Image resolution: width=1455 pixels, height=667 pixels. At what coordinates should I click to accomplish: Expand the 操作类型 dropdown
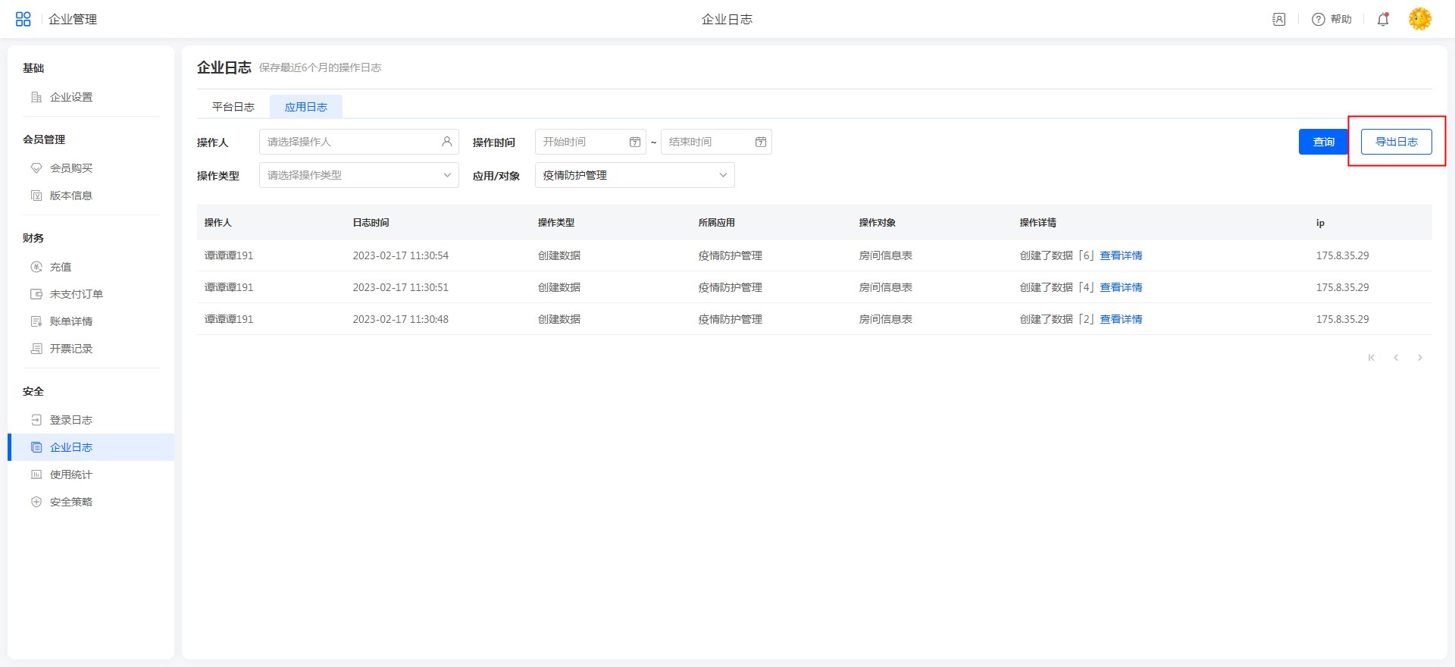[447, 175]
